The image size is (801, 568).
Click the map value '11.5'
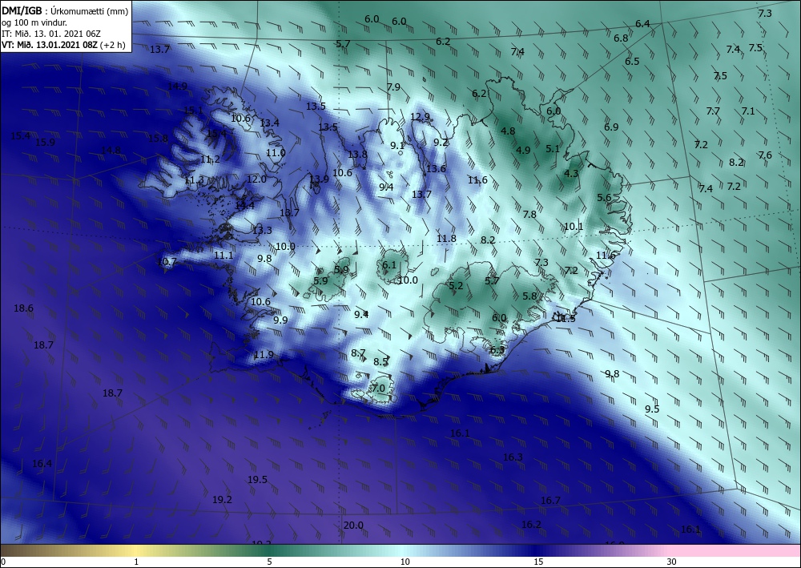566,318
